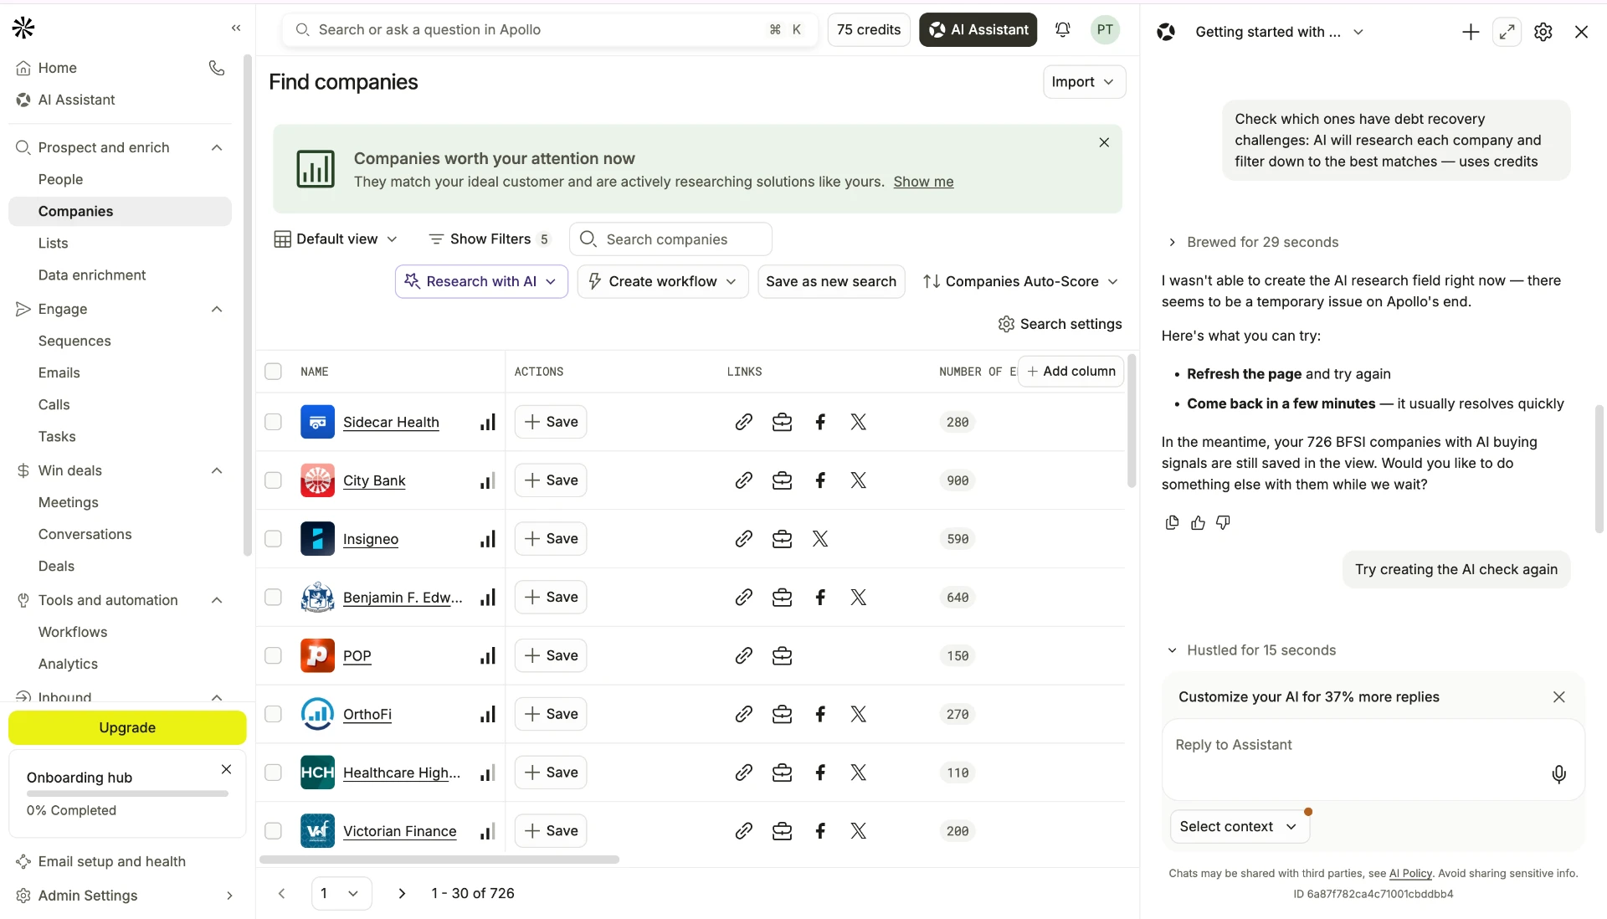Go to People in sidebar
Image resolution: width=1607 pixels, height=919 pixels.
(60, 179)
